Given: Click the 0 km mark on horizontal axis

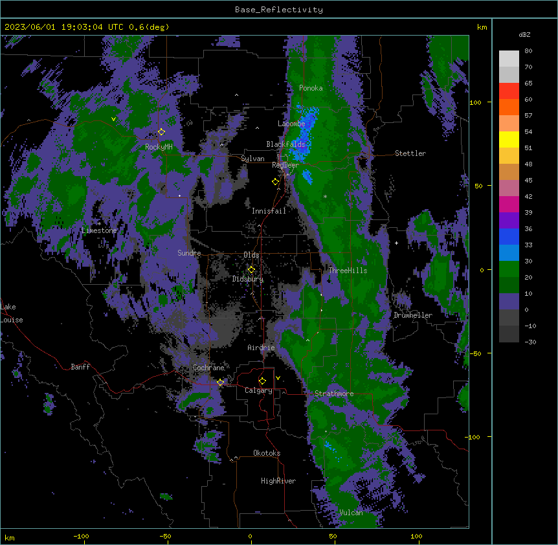Looking at the screenshot, I should (x=250, y=536).
